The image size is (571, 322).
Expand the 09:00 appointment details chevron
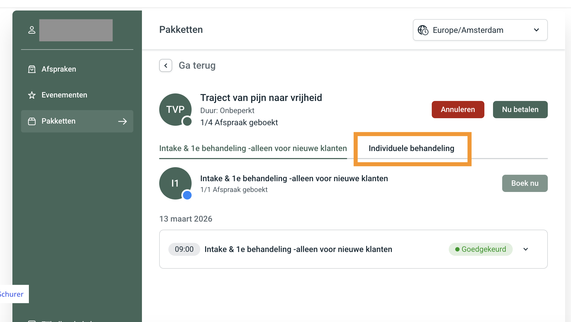pos(525,249)
